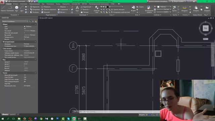Click the viewport label [-][Сверху][2D-каркас]
The height and width of the screenshot is (121, 215).
tap(46, 18)
